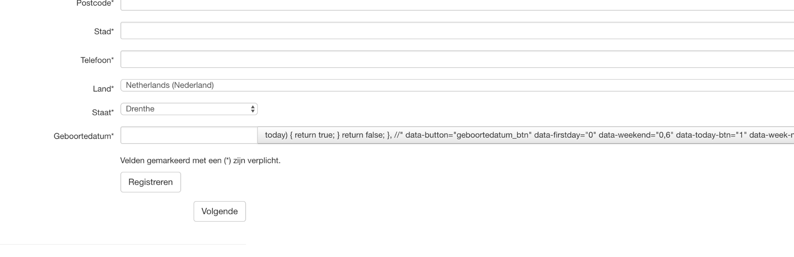Click the Geboortedatum* field label

click(x=84, y=136)
